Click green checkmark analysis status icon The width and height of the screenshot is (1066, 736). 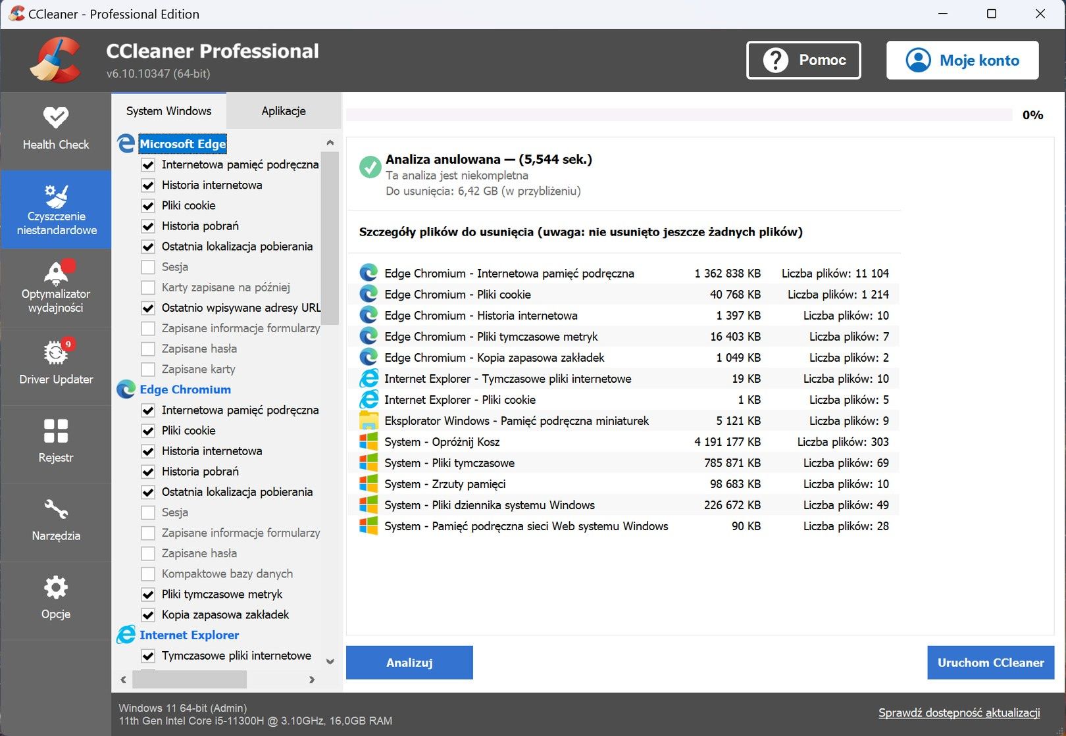[x=370, y=166]
